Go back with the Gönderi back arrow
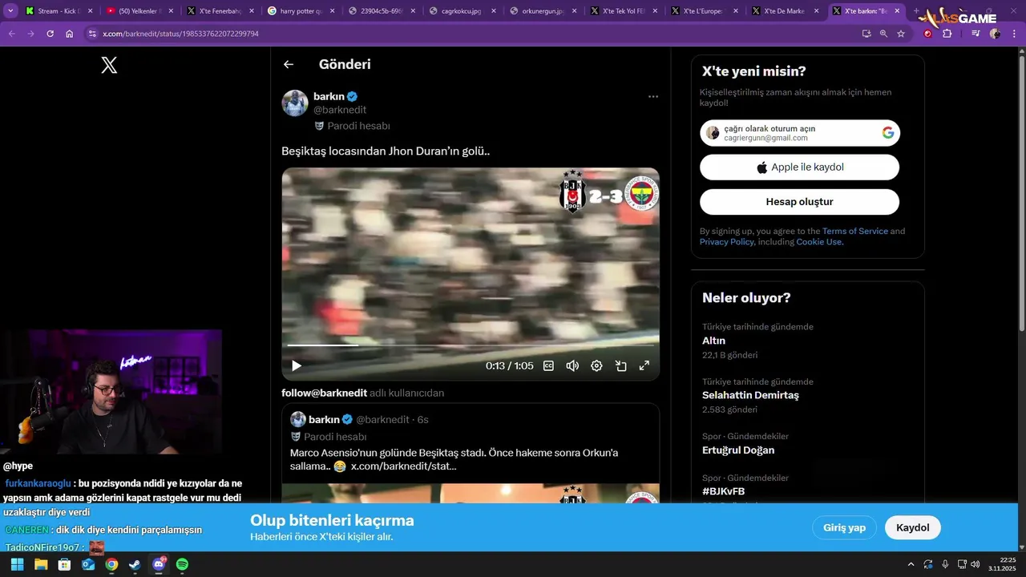Screen dimensions: 1026x577 [x=289, y=65]
